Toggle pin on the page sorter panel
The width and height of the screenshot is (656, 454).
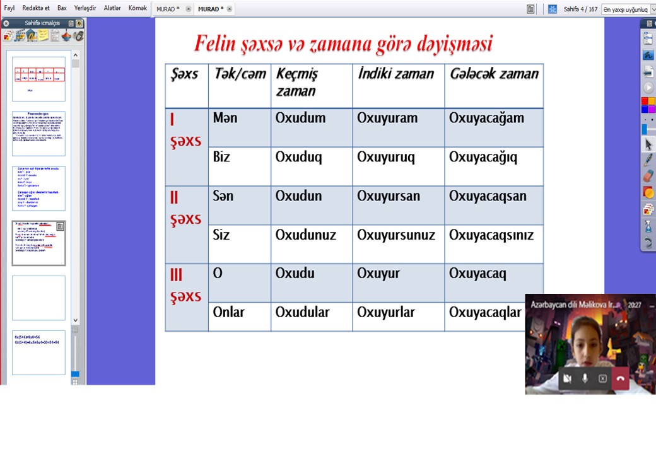click(79, 23)
